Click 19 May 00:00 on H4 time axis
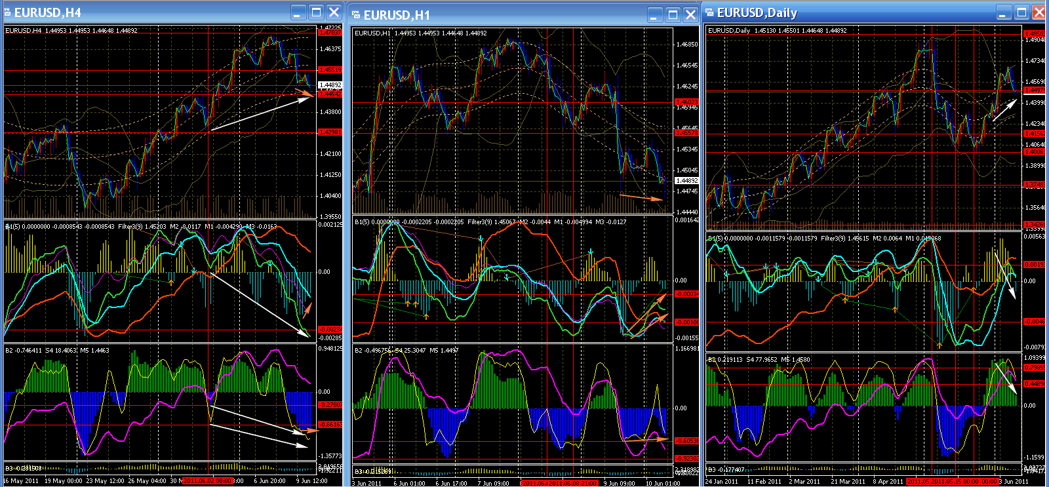 (64, 480)
